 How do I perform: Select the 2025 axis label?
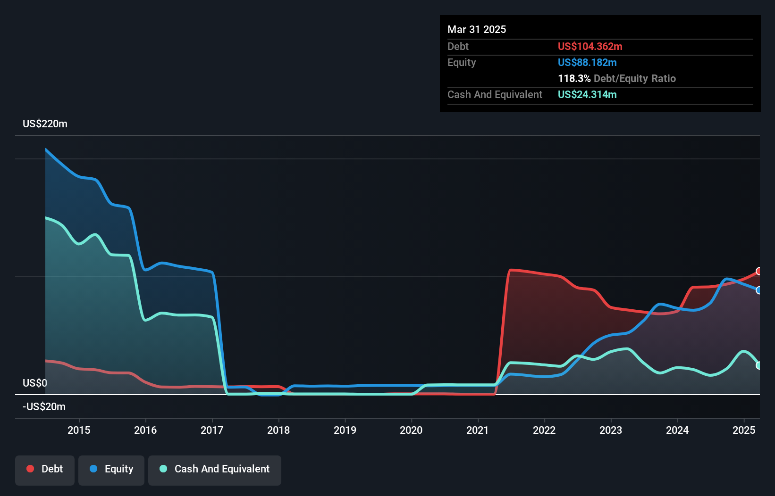point(744,430)
